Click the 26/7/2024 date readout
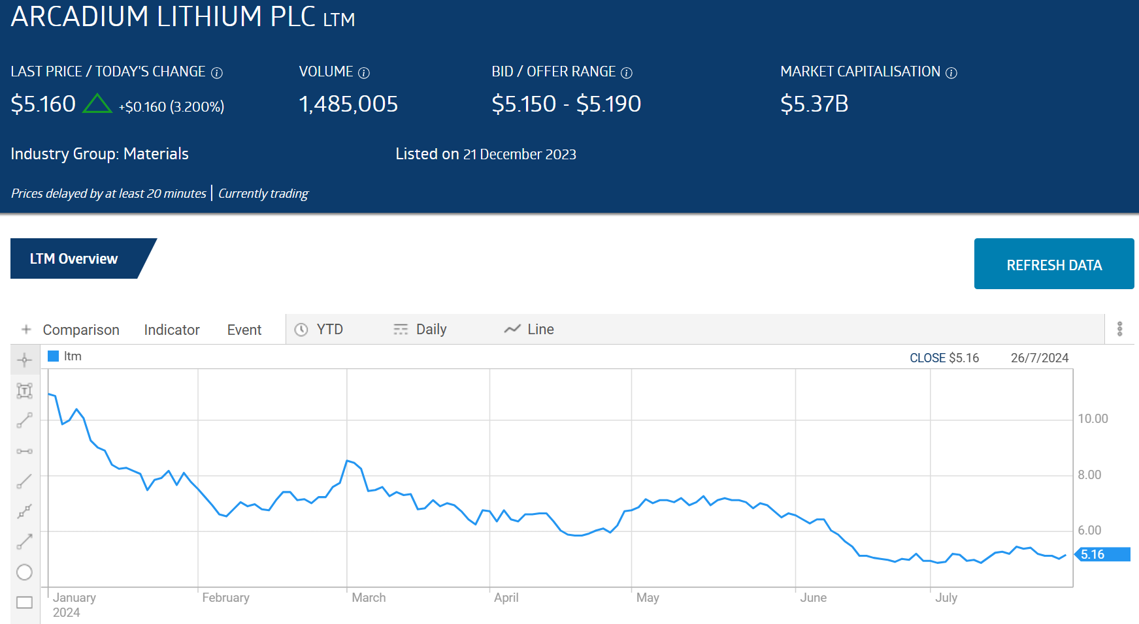 click(x=1040, y=358)
